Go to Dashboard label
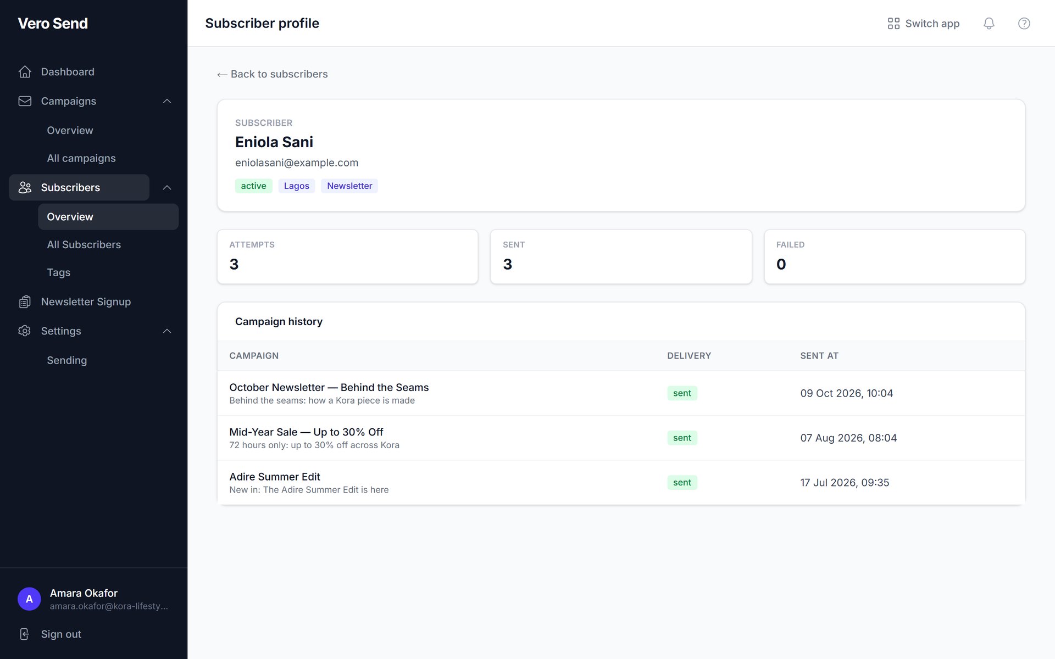This screenshot has height=659, width=1055. pos(68,72)
